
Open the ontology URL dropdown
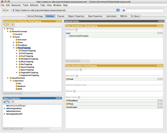(x=118, y=10)
